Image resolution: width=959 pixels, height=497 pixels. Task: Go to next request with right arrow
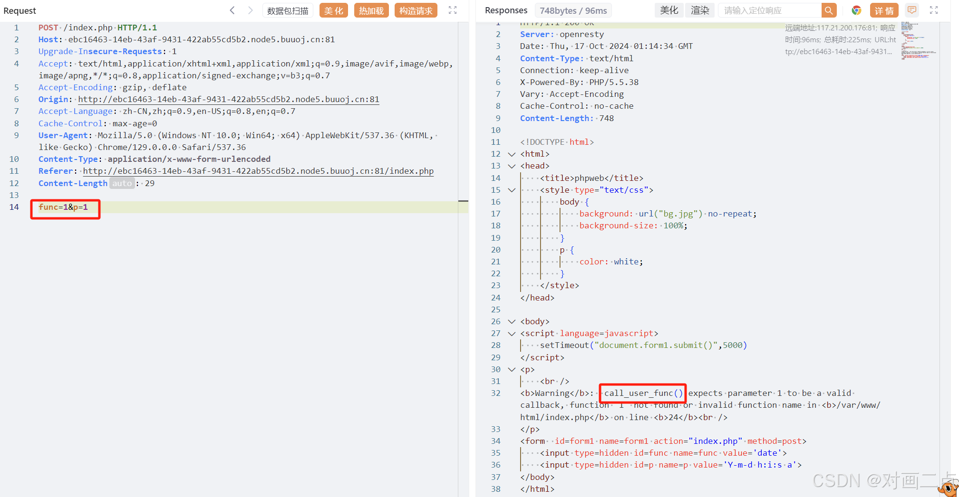point(250,10)
